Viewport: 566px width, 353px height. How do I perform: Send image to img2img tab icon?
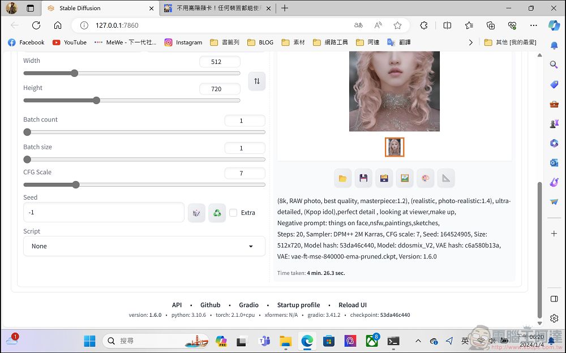pos(405,178)
